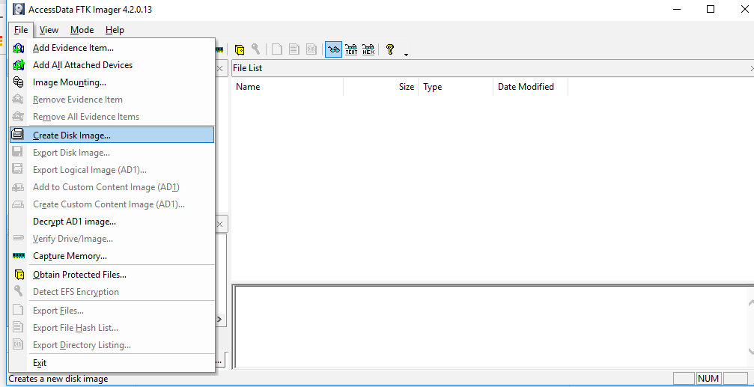754x387 pixels.
Task: Choose Decrypt AD1 image
Action: (112, 222)
